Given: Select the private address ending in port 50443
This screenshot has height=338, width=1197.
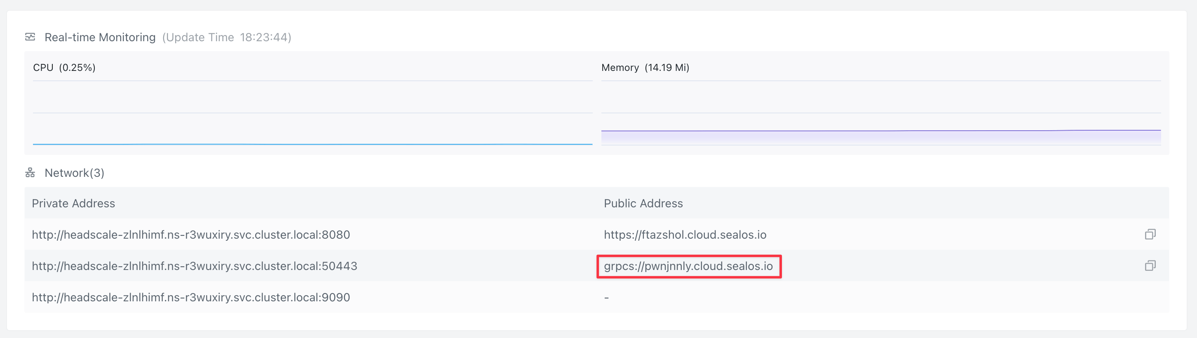Looking at the screenshot, I should coord(194,266).
